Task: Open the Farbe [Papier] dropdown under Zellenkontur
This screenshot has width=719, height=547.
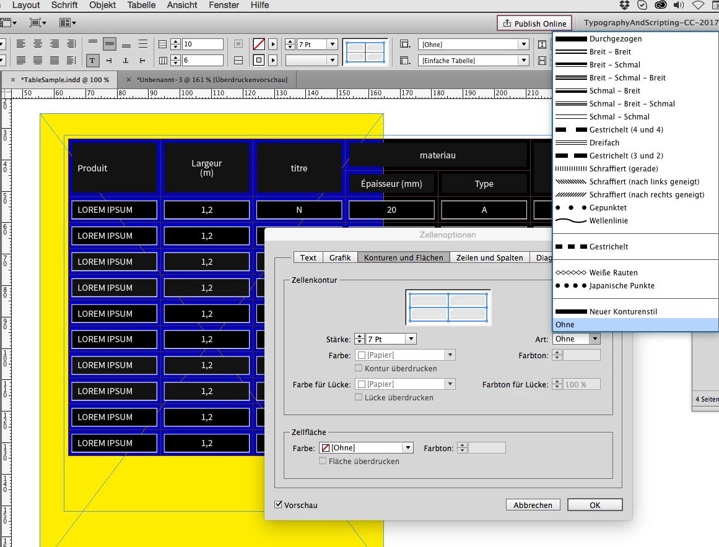Action: coord(406,355)
